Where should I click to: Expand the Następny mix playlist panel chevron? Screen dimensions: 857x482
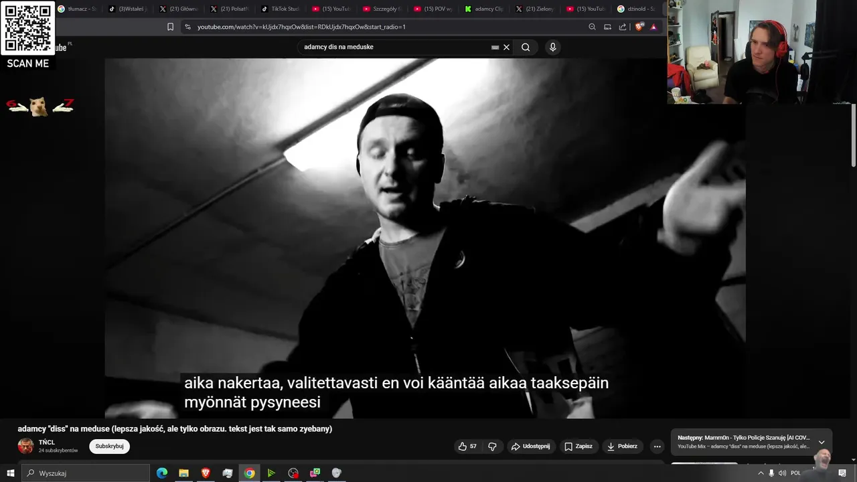(822, 443)
